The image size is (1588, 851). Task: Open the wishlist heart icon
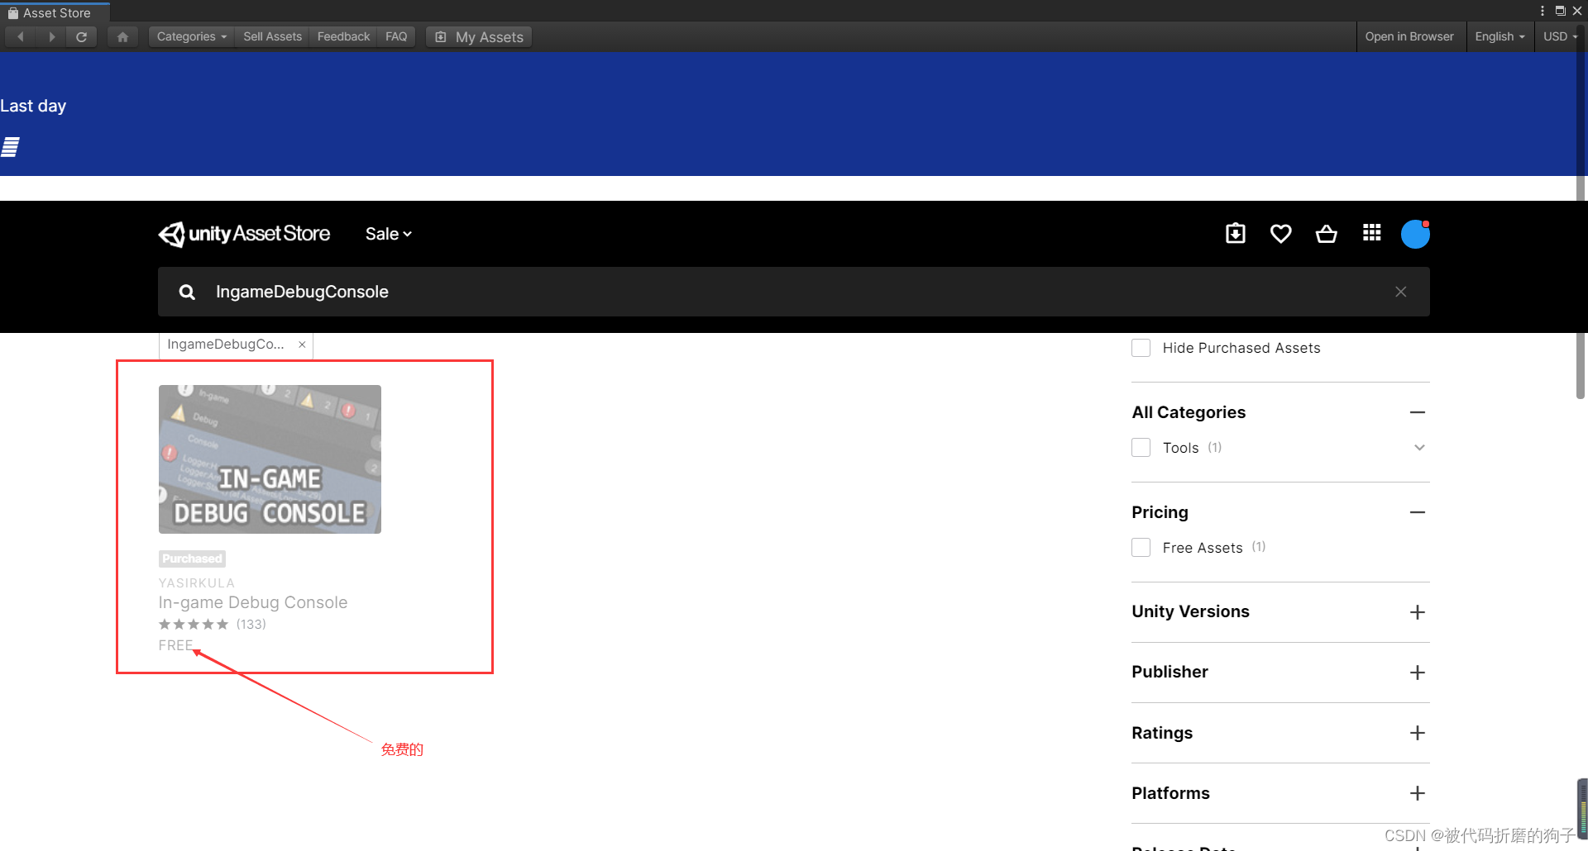[x=1280, y=234]
